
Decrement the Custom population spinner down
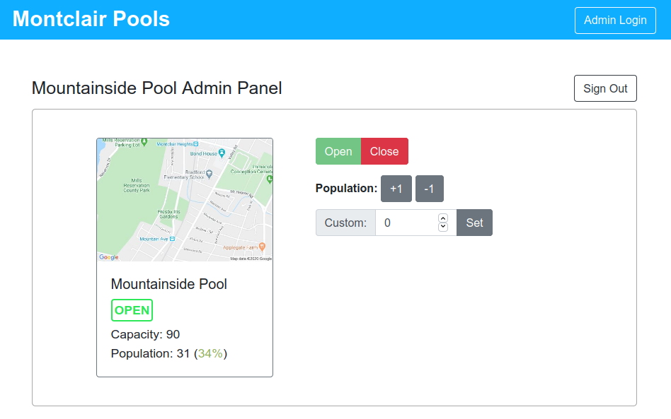pyautogui.click(x=443, y=227)
